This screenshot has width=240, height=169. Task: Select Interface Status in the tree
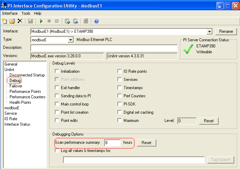coord(17,124)
